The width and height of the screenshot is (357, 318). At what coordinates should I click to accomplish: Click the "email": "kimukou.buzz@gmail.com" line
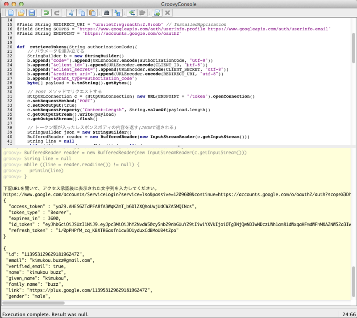pos(50,260)
